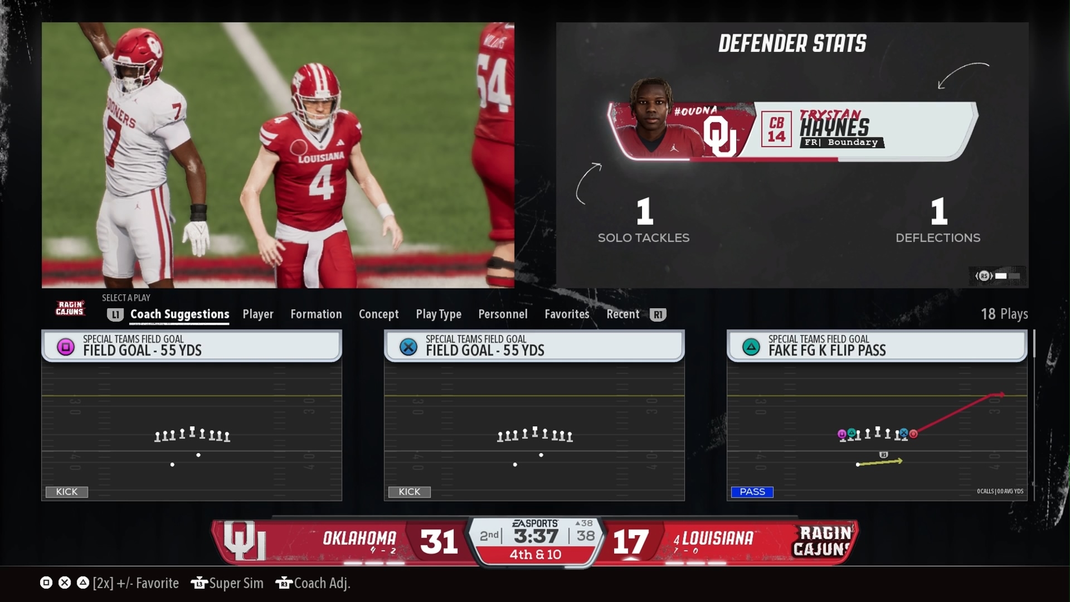Screen dimensions: 1070x602
Task: Select the Personnel tab
Action: click(x=502, y=314)
